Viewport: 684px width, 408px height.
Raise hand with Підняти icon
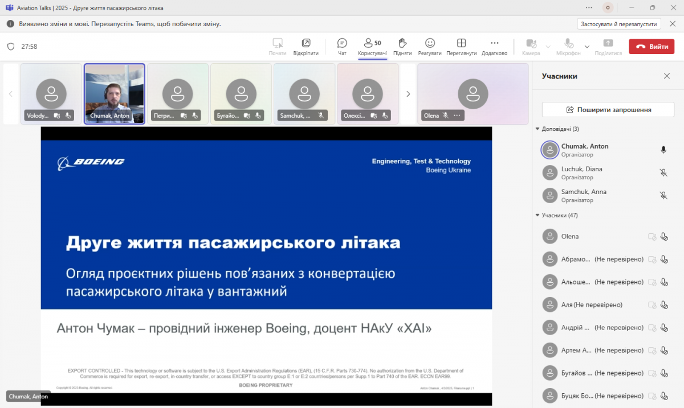click(x=402, y=46)
